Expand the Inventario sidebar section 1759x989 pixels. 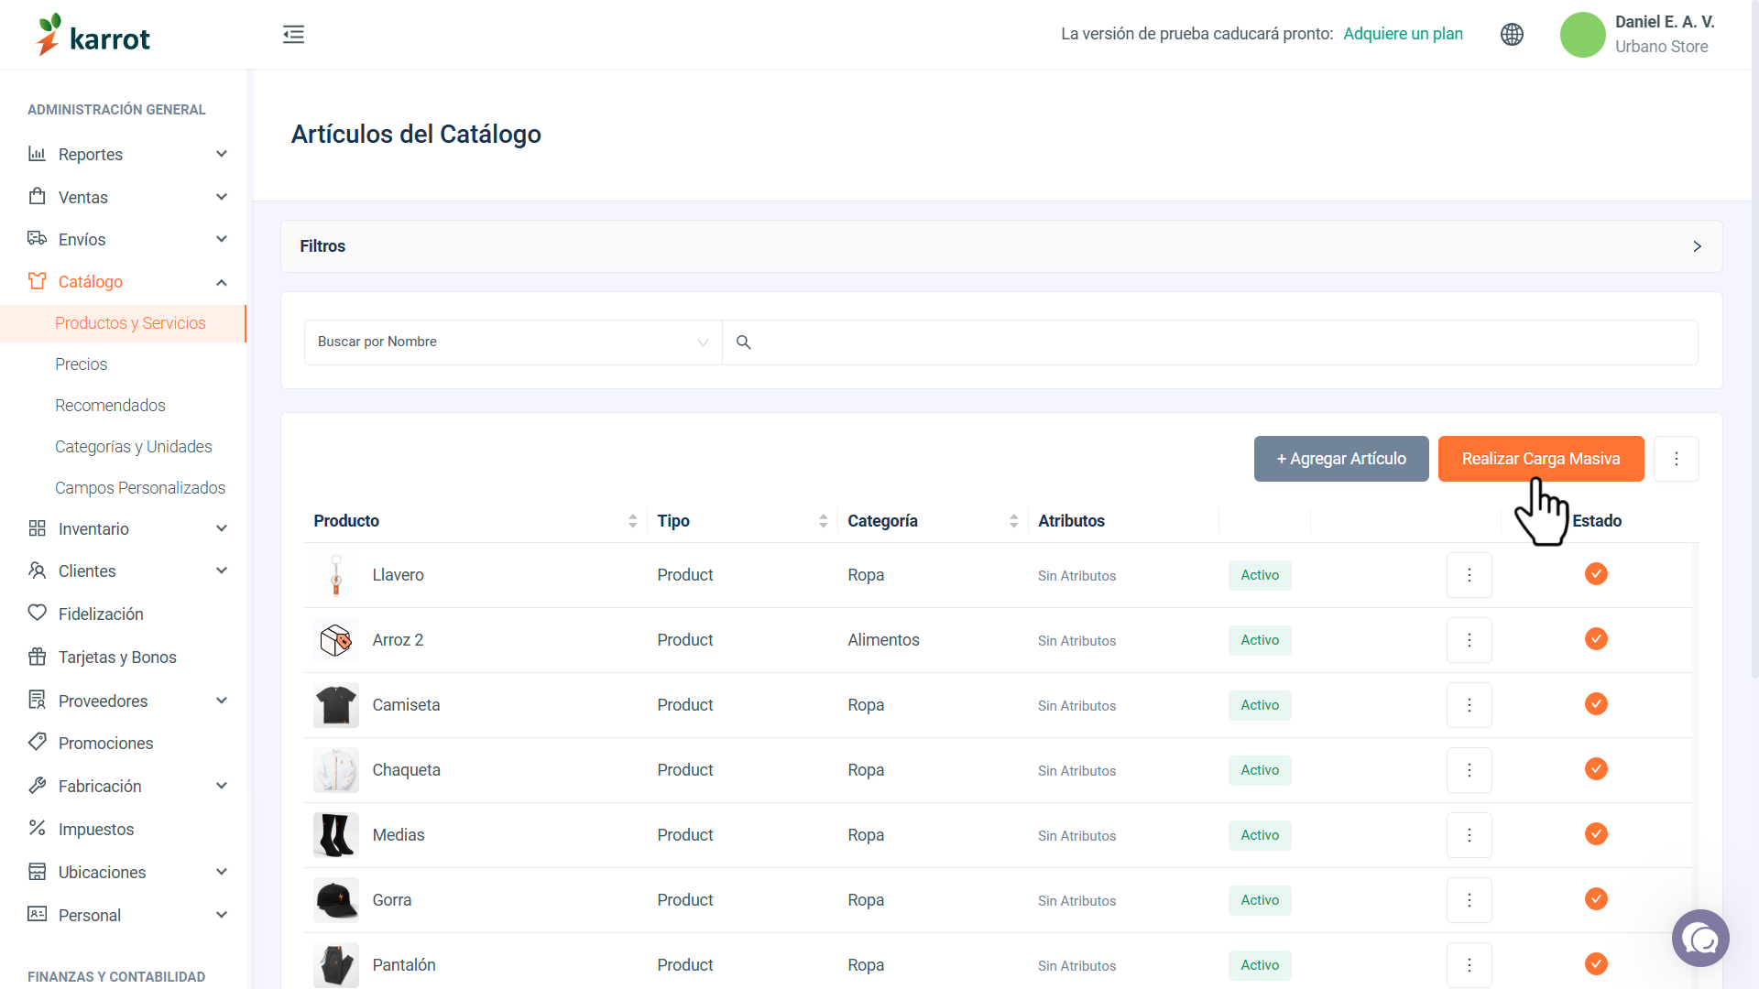point(127,528)
